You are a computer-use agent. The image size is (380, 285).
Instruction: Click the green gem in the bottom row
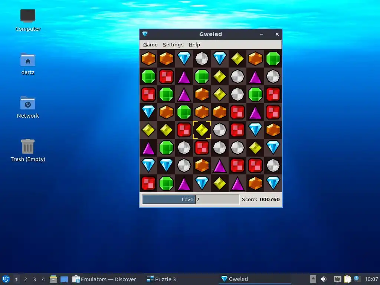(x=166, y=183)
